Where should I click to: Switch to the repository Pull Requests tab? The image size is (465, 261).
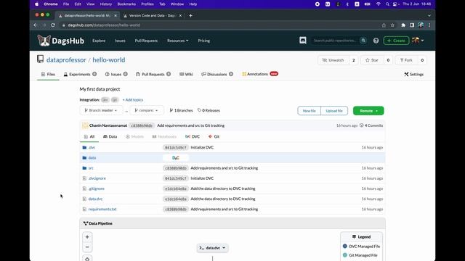pyautogui.click(x=153, y=74)
